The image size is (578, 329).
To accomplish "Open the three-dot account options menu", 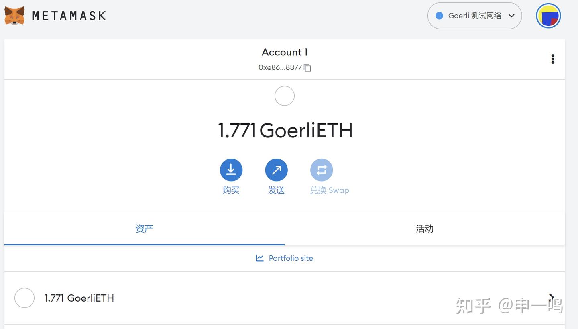I will 553,59.
